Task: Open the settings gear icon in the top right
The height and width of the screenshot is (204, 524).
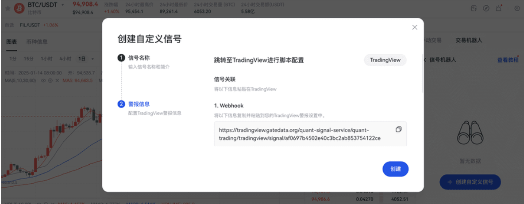Action: [x=517, y=8]
